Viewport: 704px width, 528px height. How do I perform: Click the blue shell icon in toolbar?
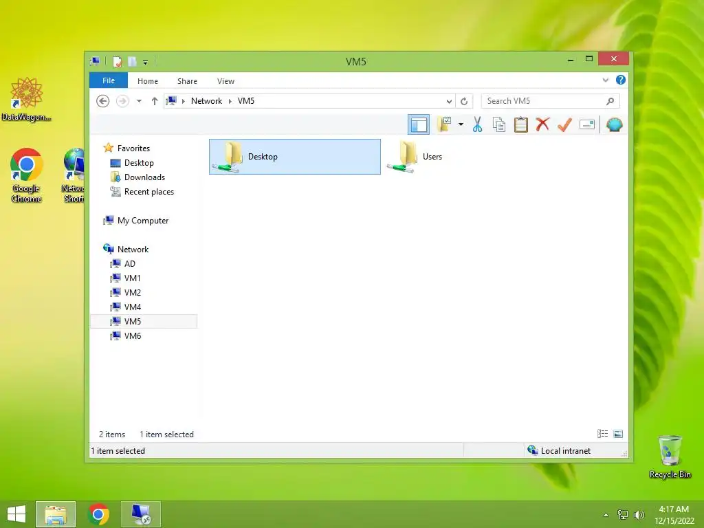click(614, 124)
